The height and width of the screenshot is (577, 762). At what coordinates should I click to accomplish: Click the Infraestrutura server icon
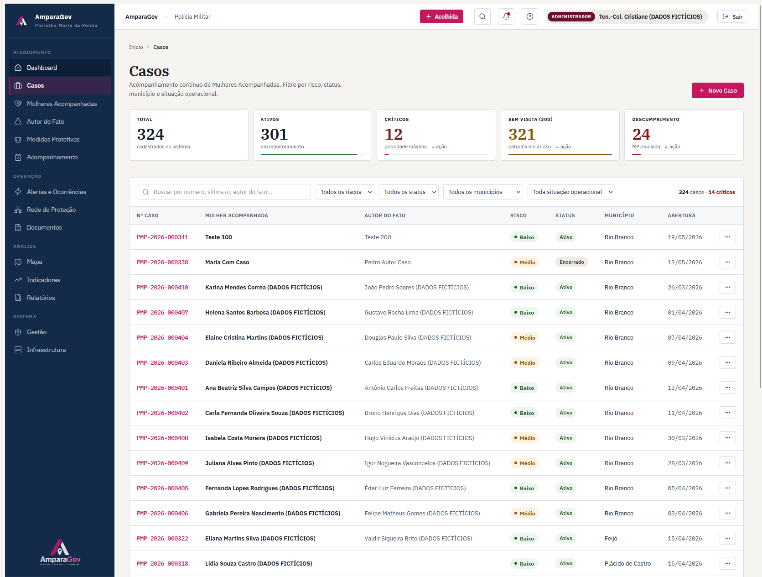coord(18,350)
